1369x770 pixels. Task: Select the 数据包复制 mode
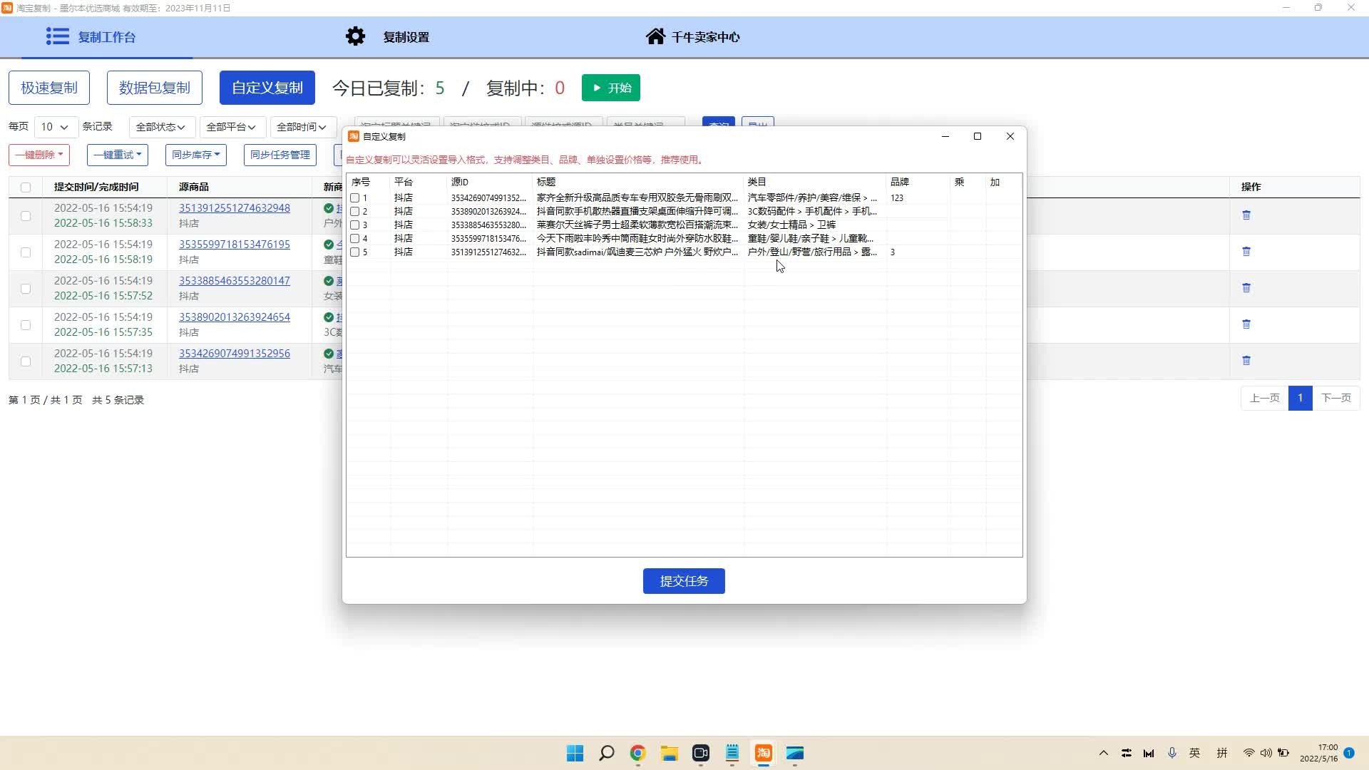(x=155, y=88)
